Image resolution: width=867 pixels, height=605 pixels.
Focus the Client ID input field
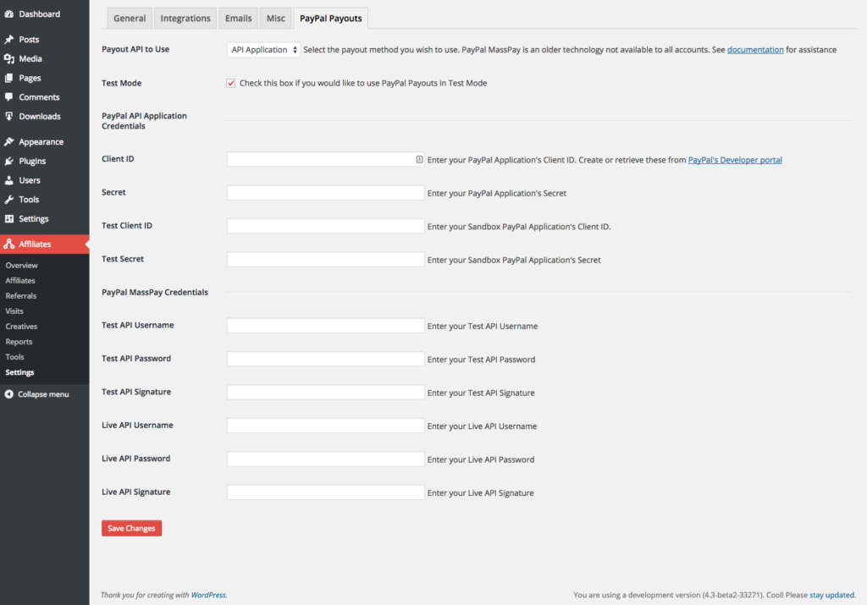[325, 159]
